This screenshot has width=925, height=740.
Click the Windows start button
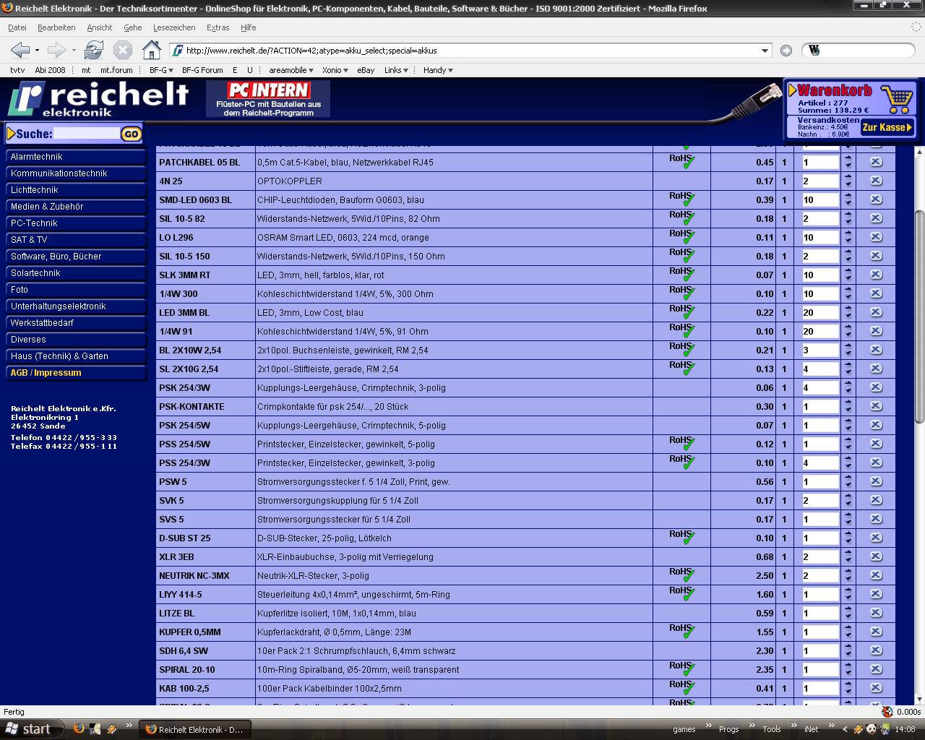click(x=29, y=729)
